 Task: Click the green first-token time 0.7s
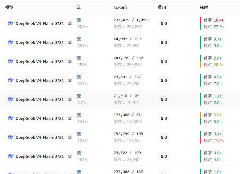coord(218,39)
